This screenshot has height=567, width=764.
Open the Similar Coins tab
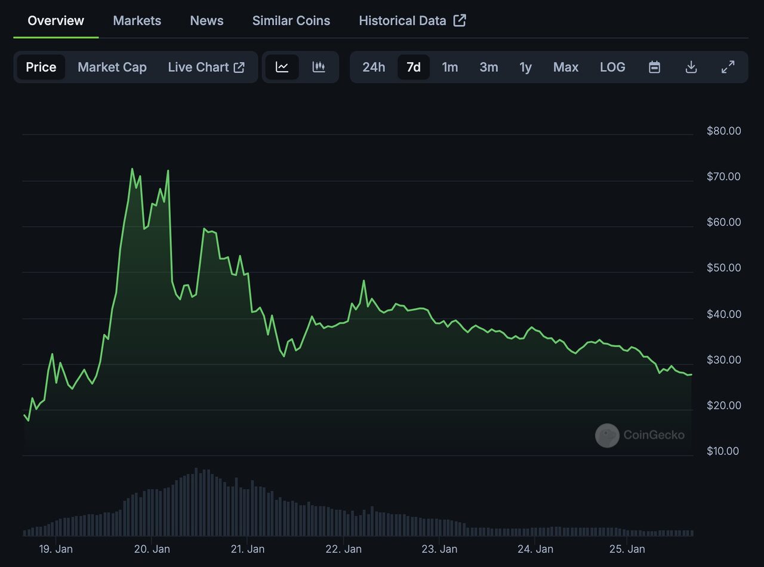tap(291, 20)
